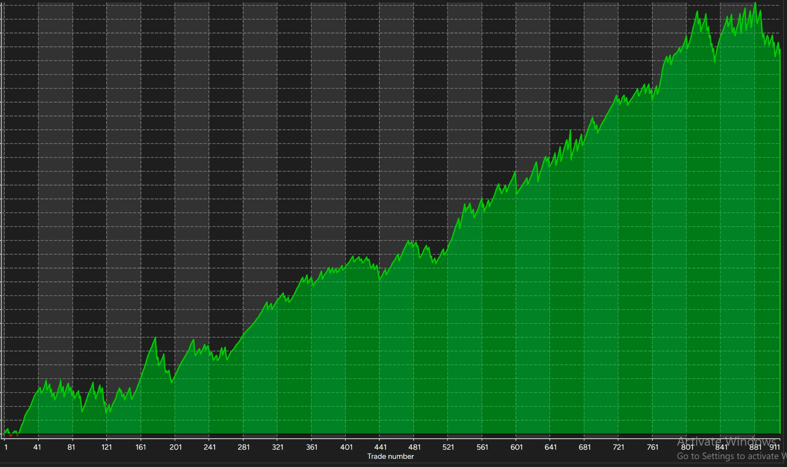Select trade number label 201
Screen dimensions: 787x467
click(176, 447)
